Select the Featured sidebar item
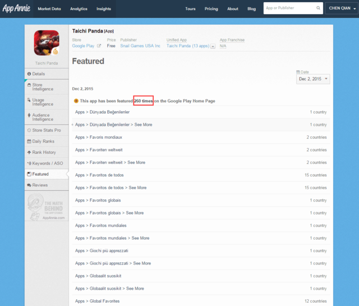This screenshot has height=306, width=359. tap(47, 174)
